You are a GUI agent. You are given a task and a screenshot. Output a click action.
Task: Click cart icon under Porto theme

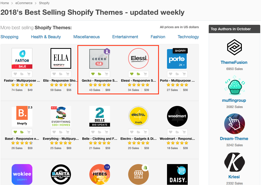[184, 74]
